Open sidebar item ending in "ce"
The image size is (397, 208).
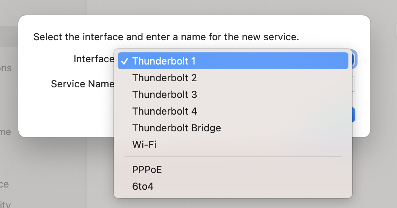4,184
